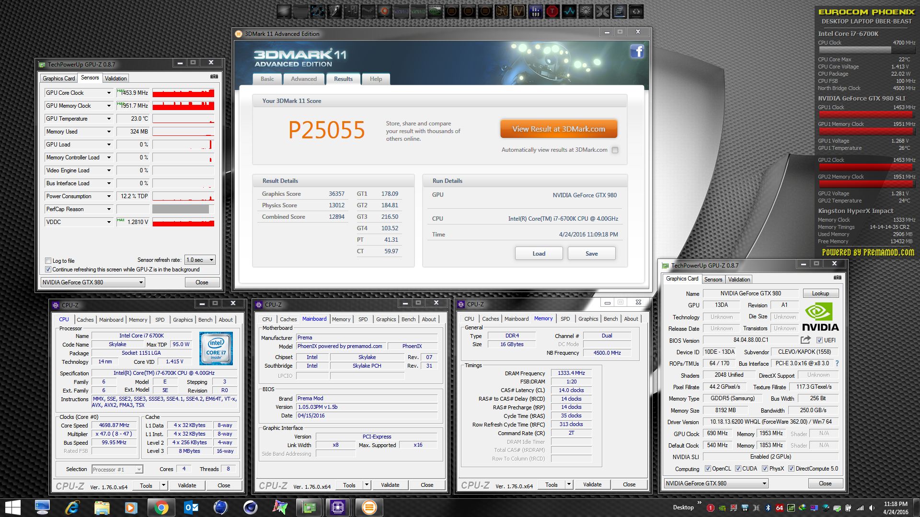The image size is (920, 517).
Task: Open the NVIDIA icon in the top dock
Action: pos(435,11)
